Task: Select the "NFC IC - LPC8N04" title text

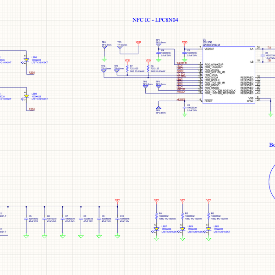Action: (155, 20)
